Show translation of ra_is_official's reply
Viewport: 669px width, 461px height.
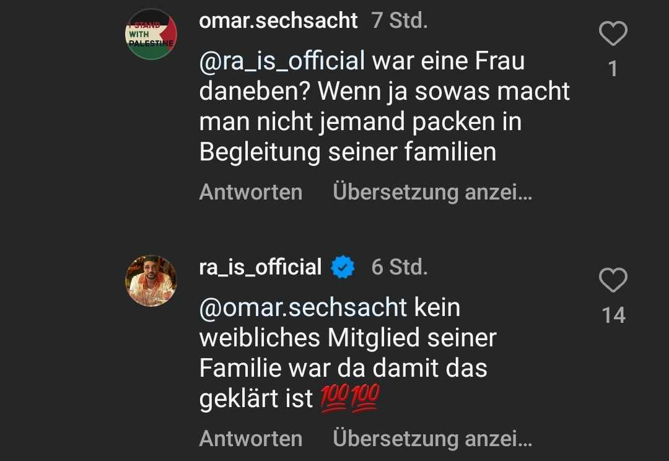(x=432, y=439)
